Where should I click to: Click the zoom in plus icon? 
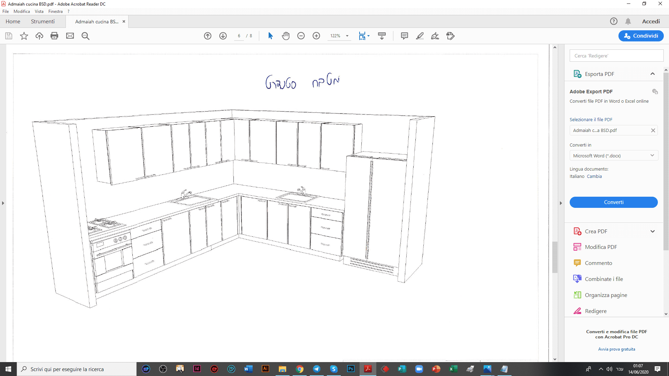pos(316,36)
